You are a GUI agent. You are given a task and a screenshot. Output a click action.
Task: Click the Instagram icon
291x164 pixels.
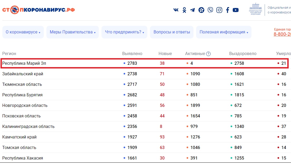(x=219, y=10)
